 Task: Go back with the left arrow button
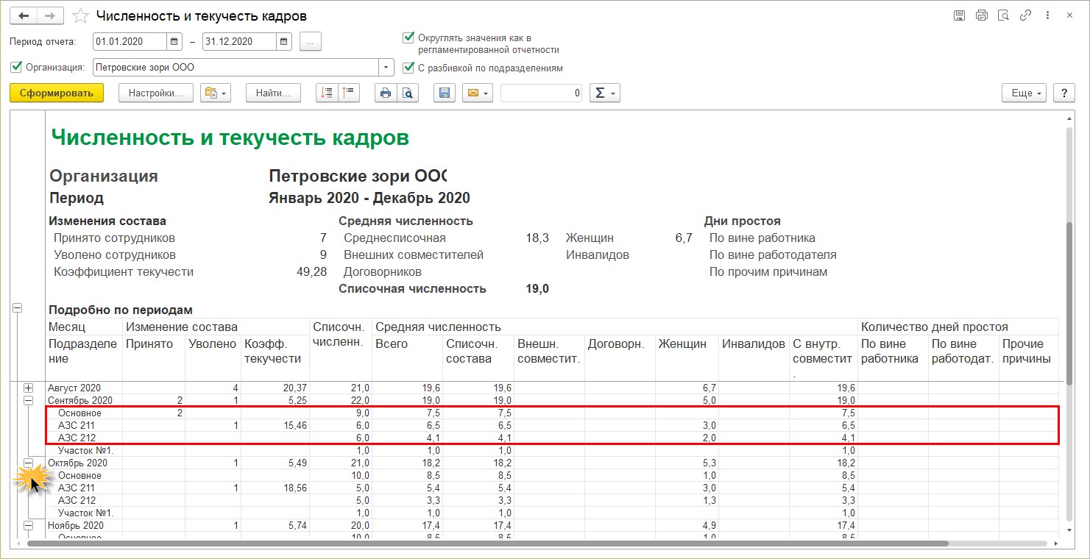click(x=23, y=15)
